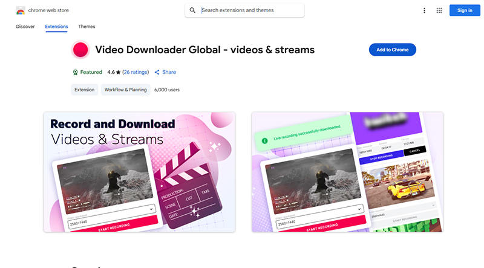This screenshot has width=484, height=268.
Task: Open the Google apps grid
Action: coord(439,10)
